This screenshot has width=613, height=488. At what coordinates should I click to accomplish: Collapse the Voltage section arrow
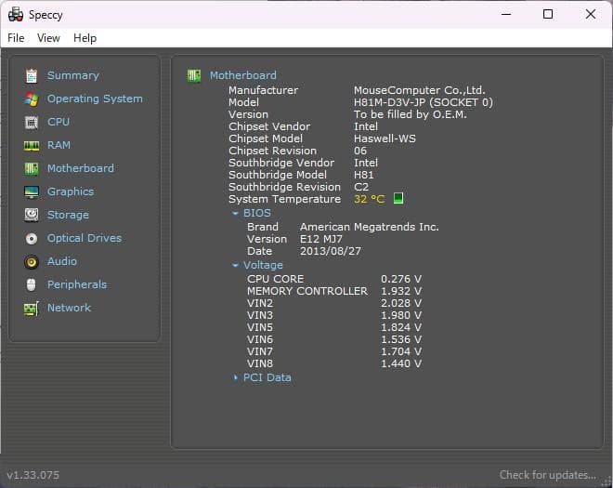(235, 265)
